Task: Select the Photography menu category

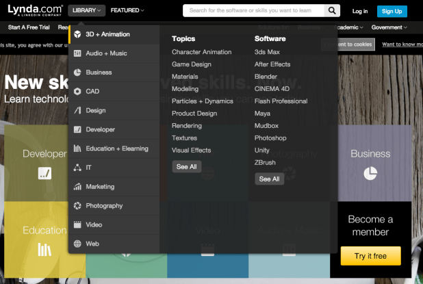Action: pyautogui.click(x=114, y=205)
